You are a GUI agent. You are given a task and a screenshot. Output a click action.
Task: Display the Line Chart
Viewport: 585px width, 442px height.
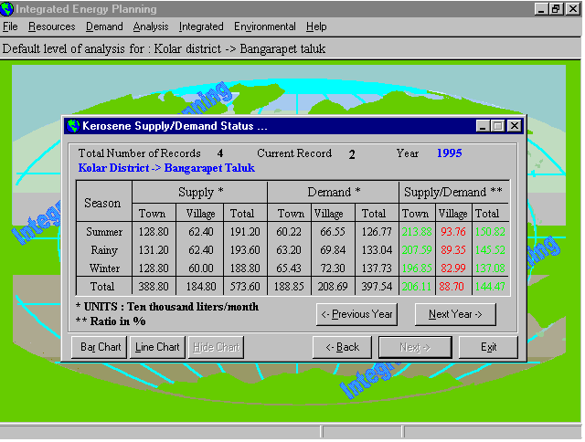click(157, 347)
